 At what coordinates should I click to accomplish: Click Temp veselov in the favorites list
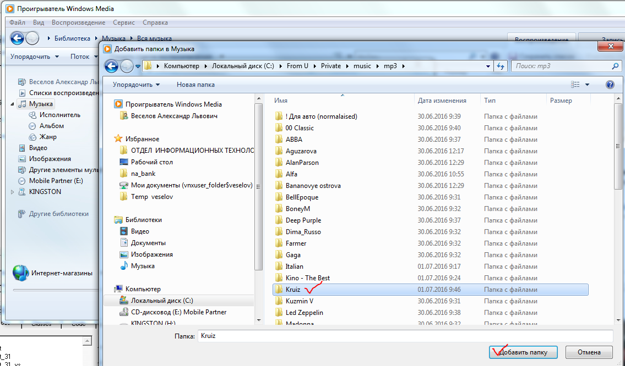[152, 197]
